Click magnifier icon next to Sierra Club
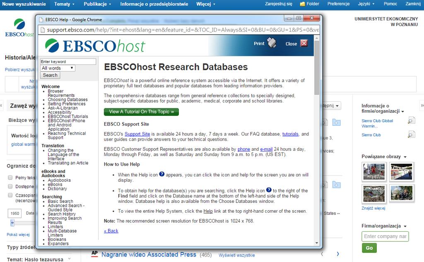 coord(411,135)
